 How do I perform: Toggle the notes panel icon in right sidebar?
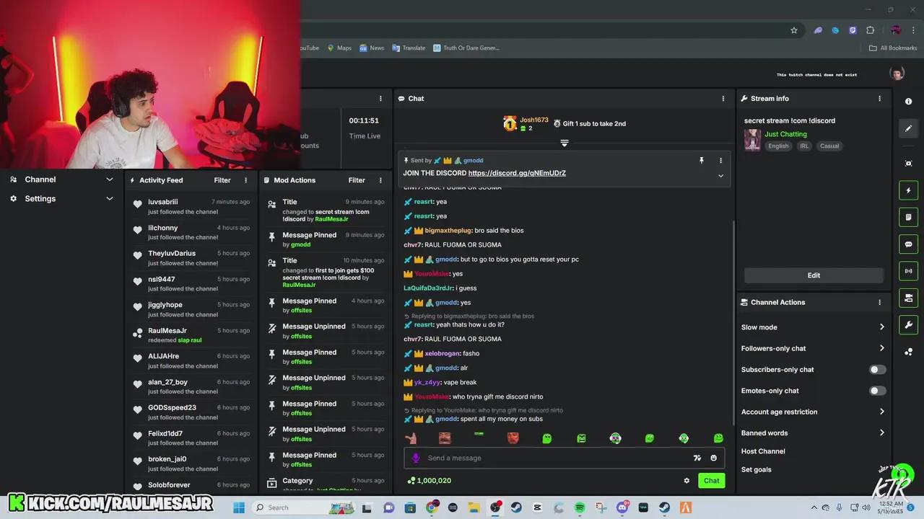(908, 217)
